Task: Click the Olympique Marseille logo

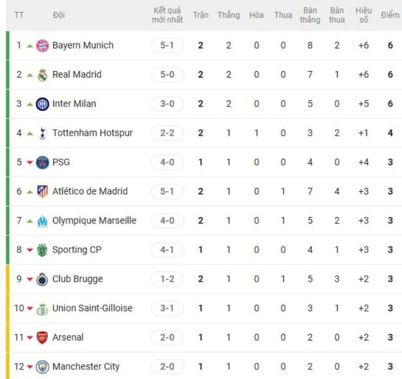Action: pyautogui.click(x=42, y=221)
